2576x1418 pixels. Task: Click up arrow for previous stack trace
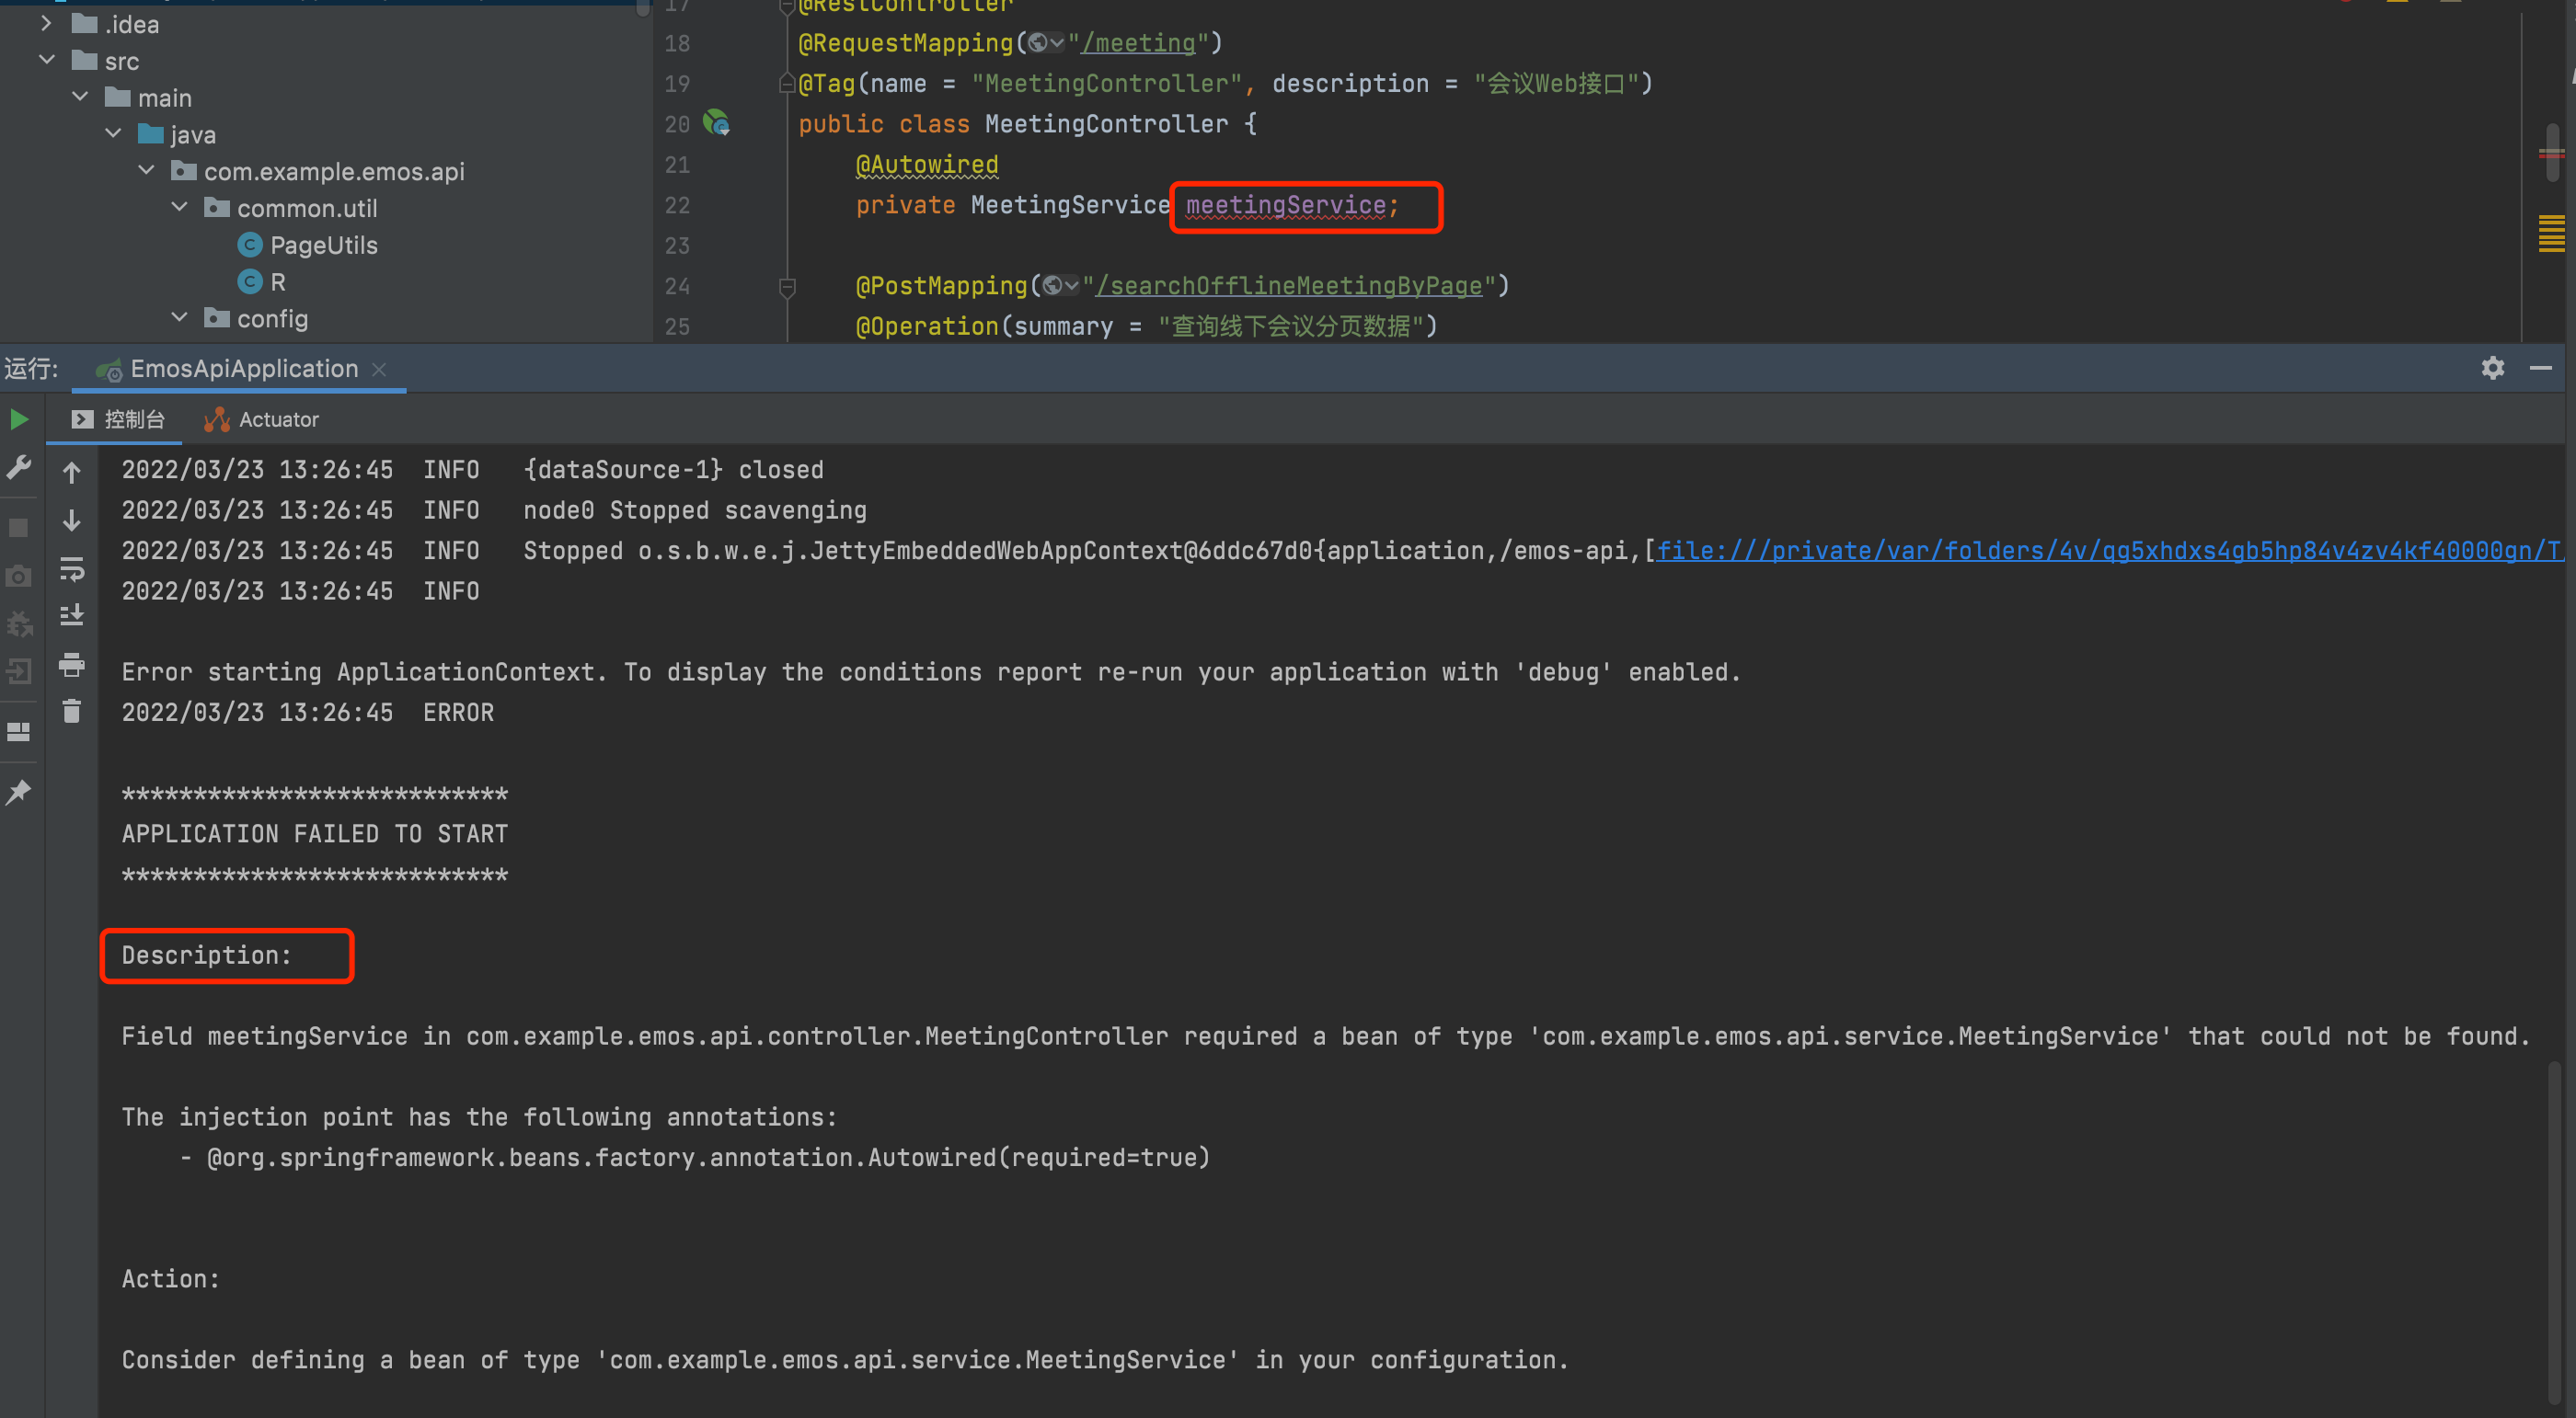[x=72, y=472]
